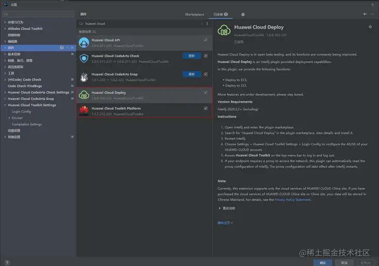Click the Huawei Cloud CodeArts Check shield icon
The height and width of the screenshot is (266, 379).
(84, 58)
